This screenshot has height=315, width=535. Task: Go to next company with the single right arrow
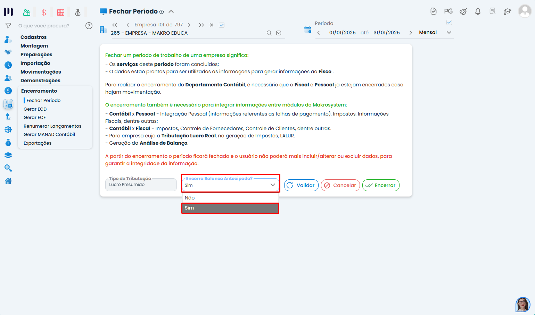(x=189, y=25)
